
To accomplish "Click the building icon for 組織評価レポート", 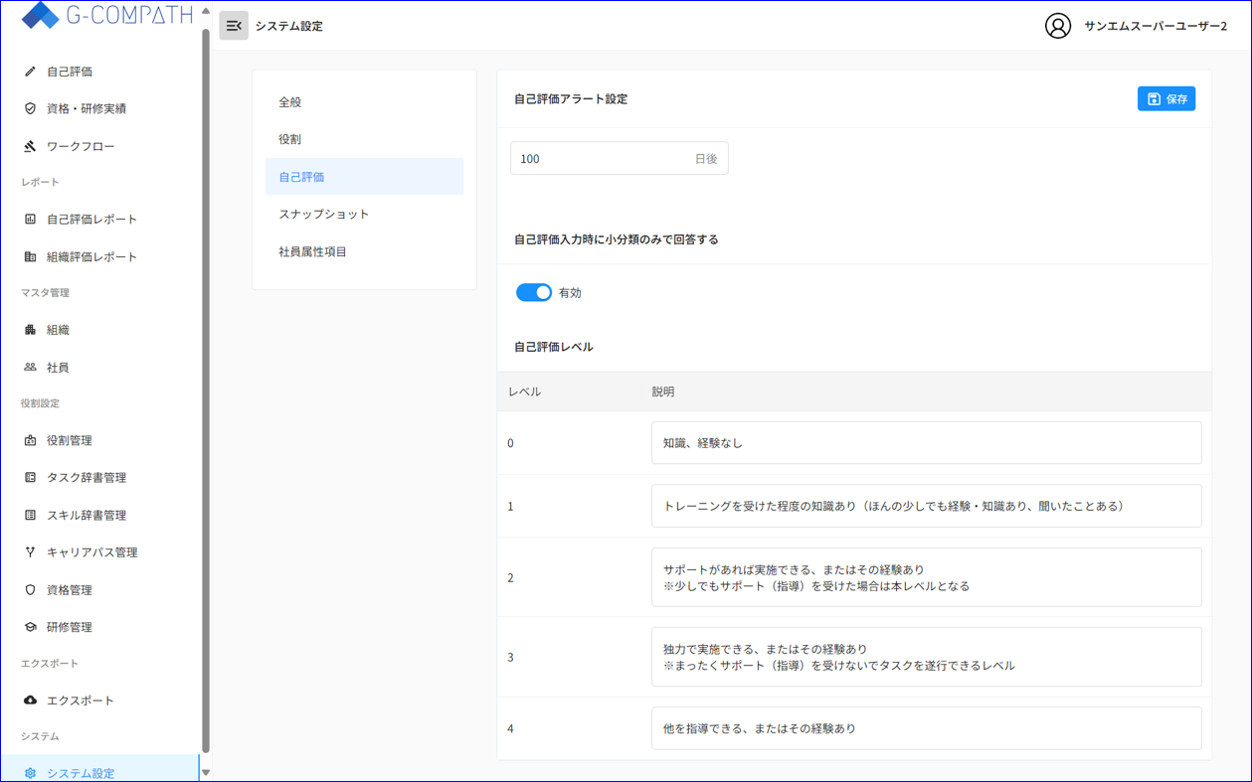I will point(30,256).
